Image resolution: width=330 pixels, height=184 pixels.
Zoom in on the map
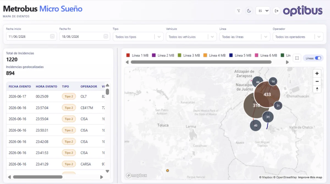[317, 74]
